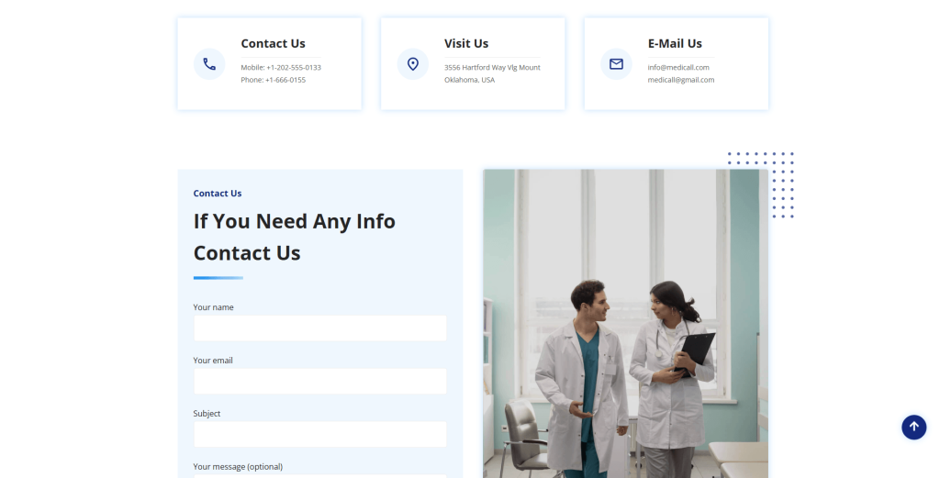Click the Your name field label
Image resolution: width=940 pixels, height=478 pixels.
(x=213, y=307)
